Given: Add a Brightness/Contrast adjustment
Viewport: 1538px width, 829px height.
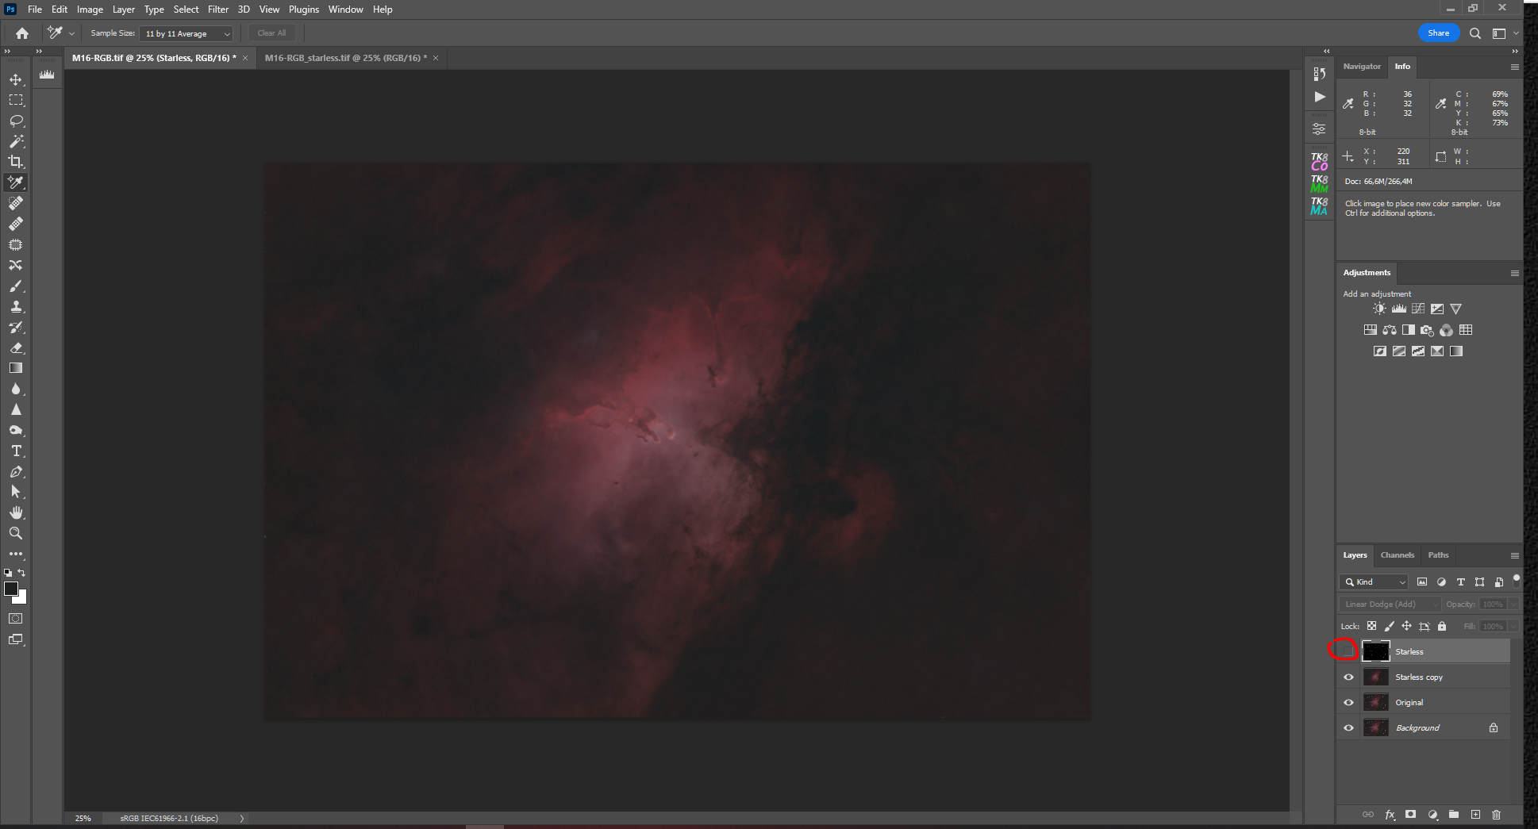Looking at the screenshot, I should [1379, 309].
